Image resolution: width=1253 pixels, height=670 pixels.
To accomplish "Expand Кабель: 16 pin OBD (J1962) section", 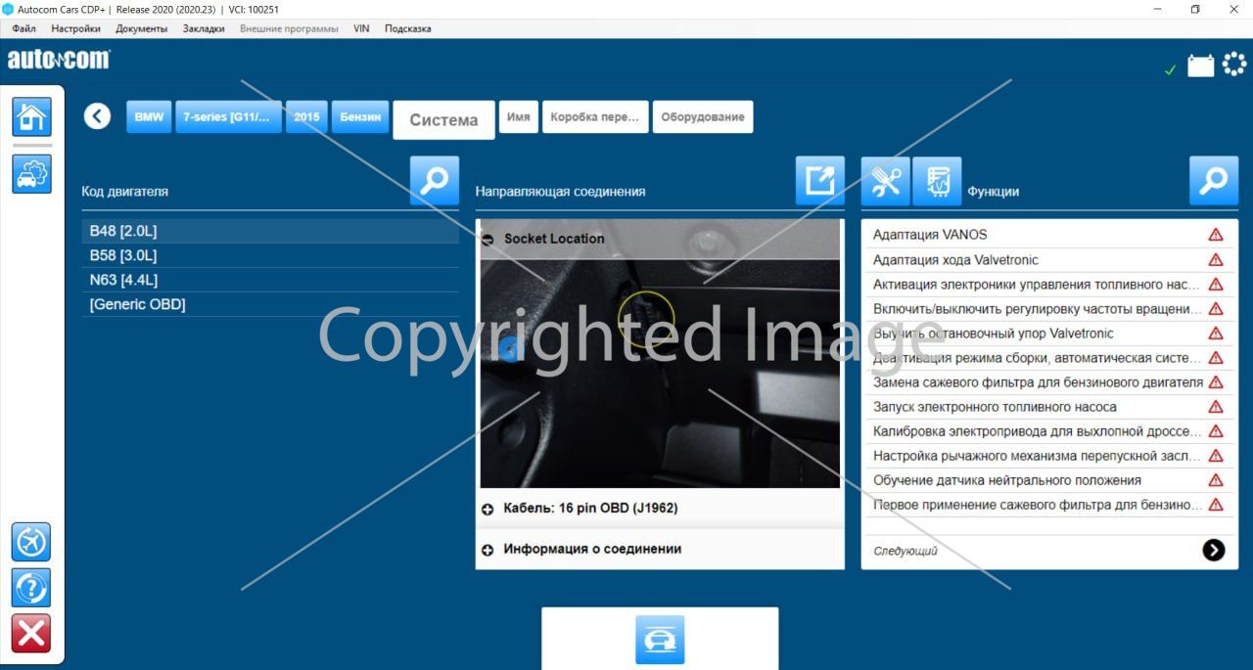I will click(487, 510).
